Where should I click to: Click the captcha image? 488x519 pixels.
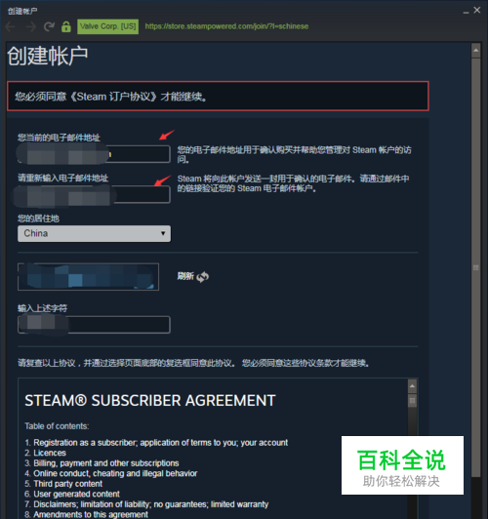(88, 277)
